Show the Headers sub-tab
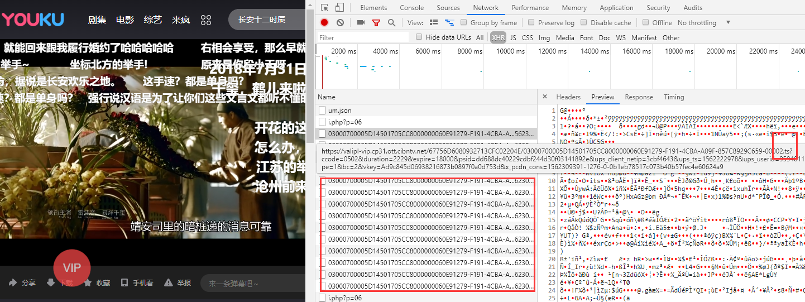 568,97
